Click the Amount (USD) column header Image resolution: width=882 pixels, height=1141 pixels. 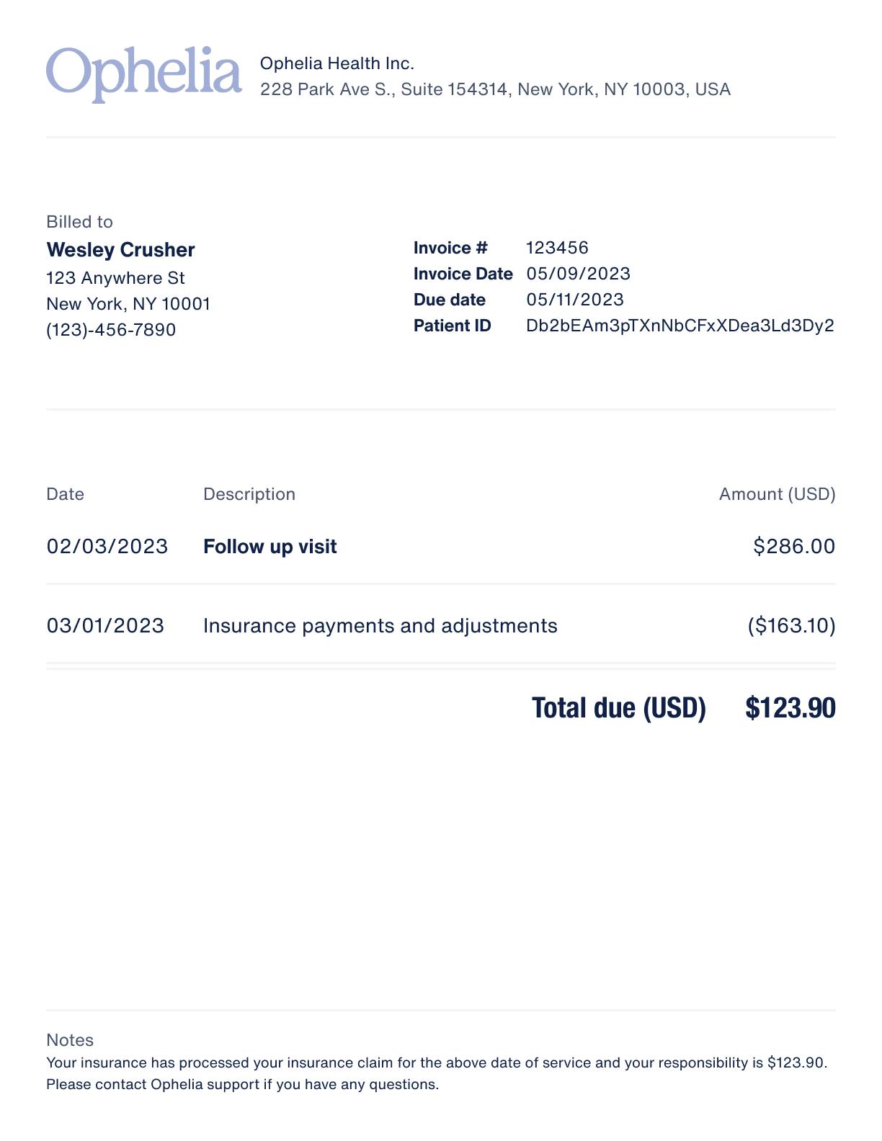click(x=777, y=494)
